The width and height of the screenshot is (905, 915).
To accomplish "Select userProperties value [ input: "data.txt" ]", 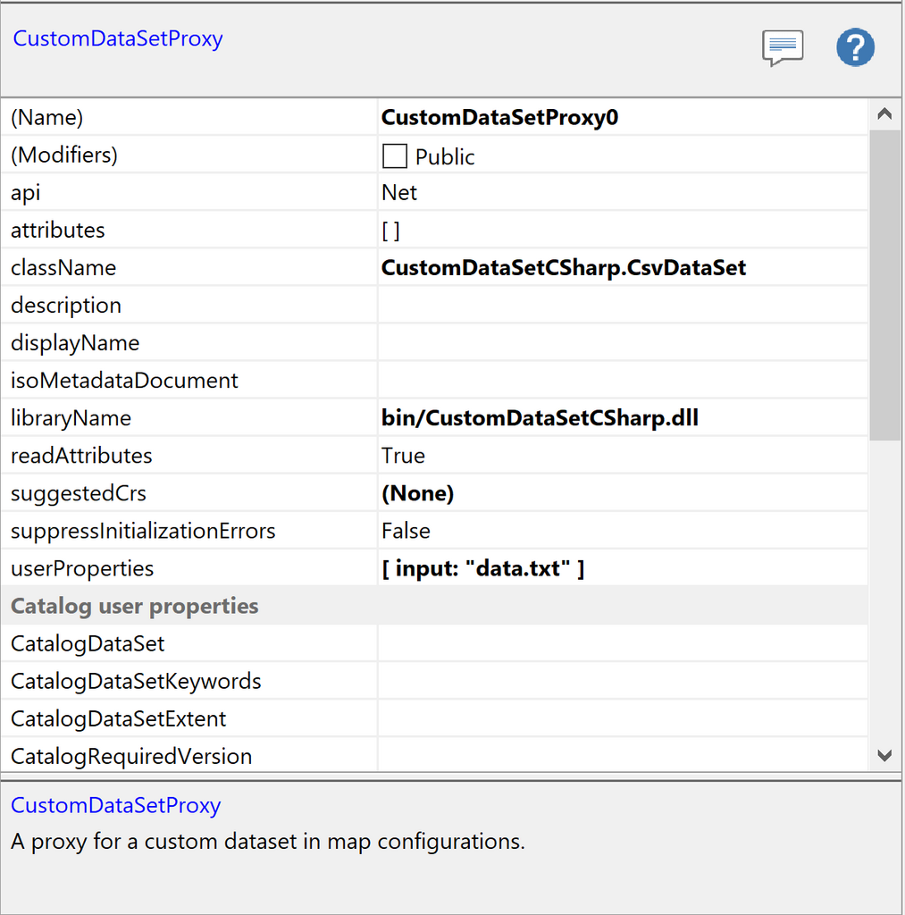I will (483, 568).
